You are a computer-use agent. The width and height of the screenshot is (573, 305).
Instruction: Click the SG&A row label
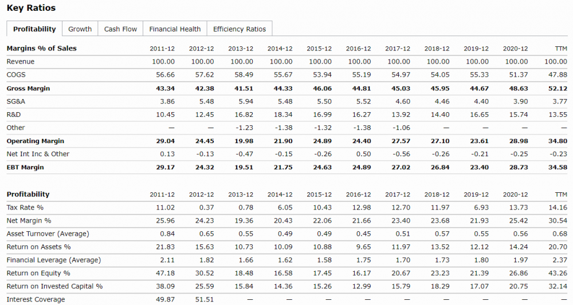coord(16,101)
